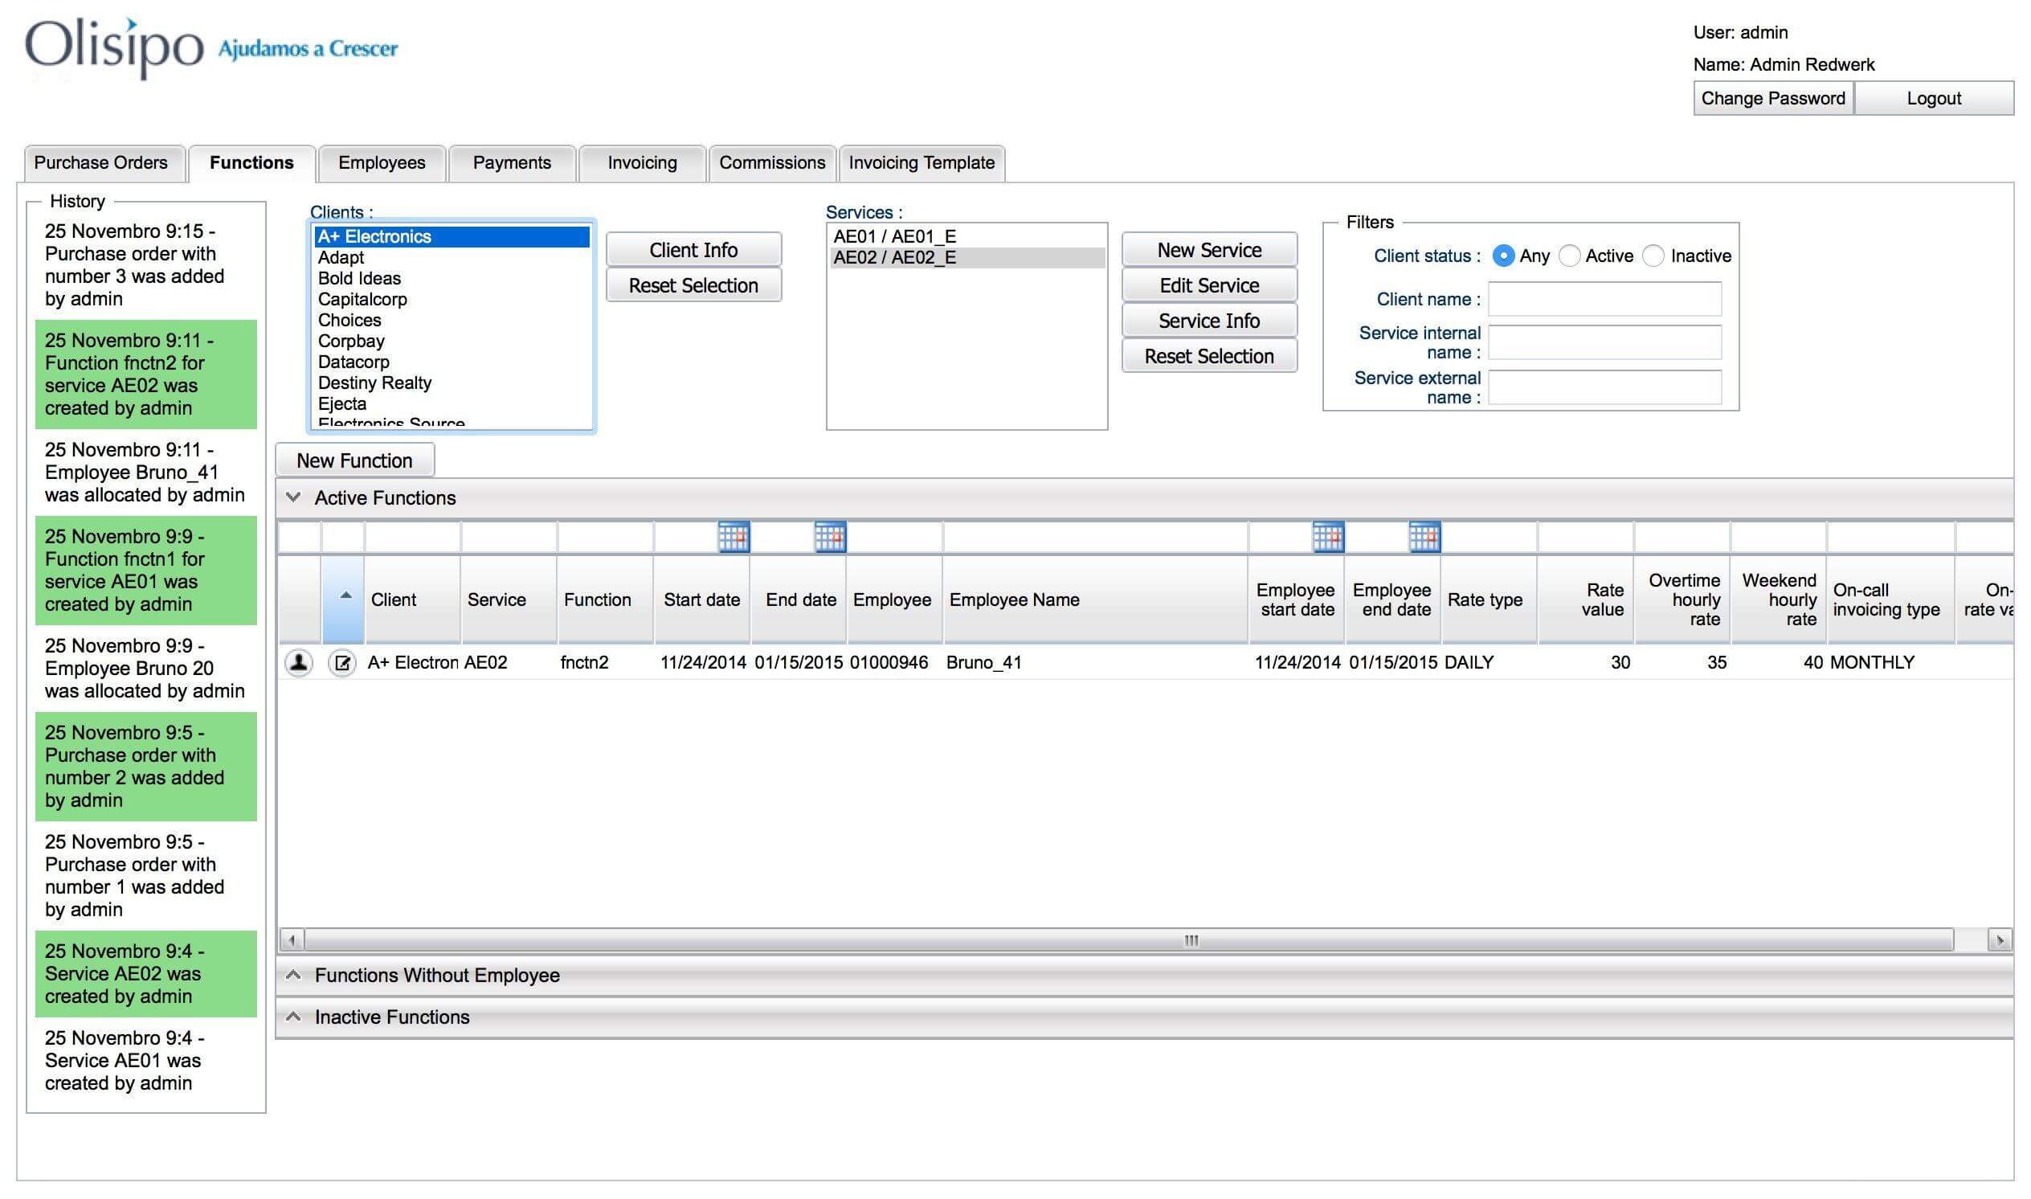The height and width of the screenshot is (1199, 2031).
Task: Select Adapt in Clients list
Action: [x=452, y=258]
